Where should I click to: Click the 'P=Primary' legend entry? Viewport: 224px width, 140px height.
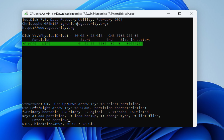(71, 112)
